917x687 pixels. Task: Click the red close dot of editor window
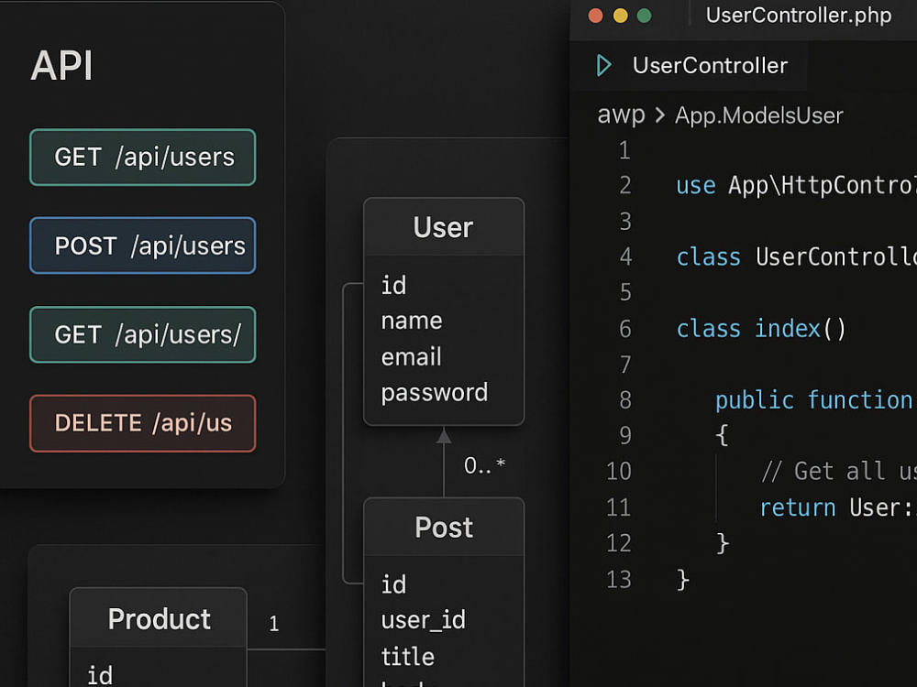[x=595, y=16]
